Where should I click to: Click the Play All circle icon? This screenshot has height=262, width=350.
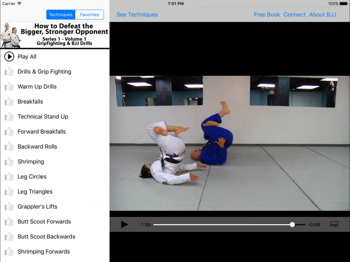pos(9,57)
